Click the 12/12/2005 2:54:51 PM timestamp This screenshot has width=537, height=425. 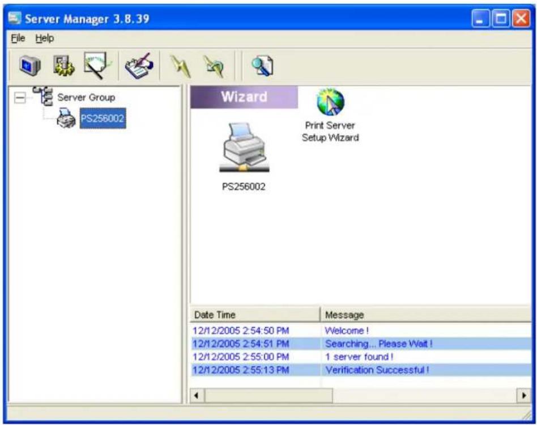coord(241,344)
